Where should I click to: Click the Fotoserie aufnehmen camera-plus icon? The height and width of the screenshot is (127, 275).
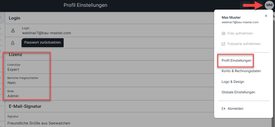point(224,44)
